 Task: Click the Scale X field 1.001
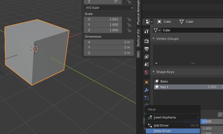[x=103, y=19]
